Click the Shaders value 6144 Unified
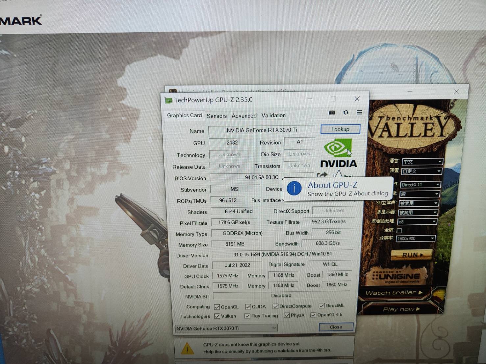Viewport: 486px width, 364px height. [239, 212]
